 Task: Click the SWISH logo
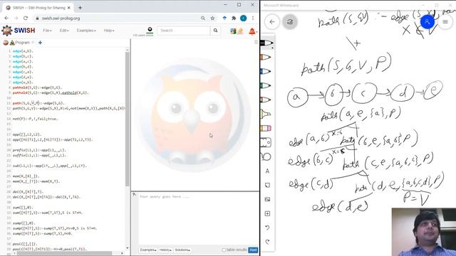18,31
